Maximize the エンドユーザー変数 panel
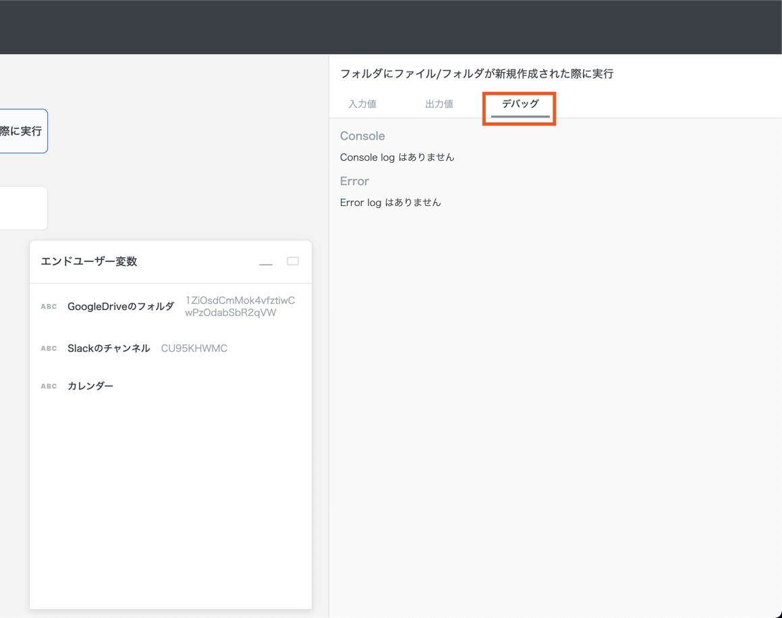The width and height of the screenshot is (782, 618). [x=293, y=261]
